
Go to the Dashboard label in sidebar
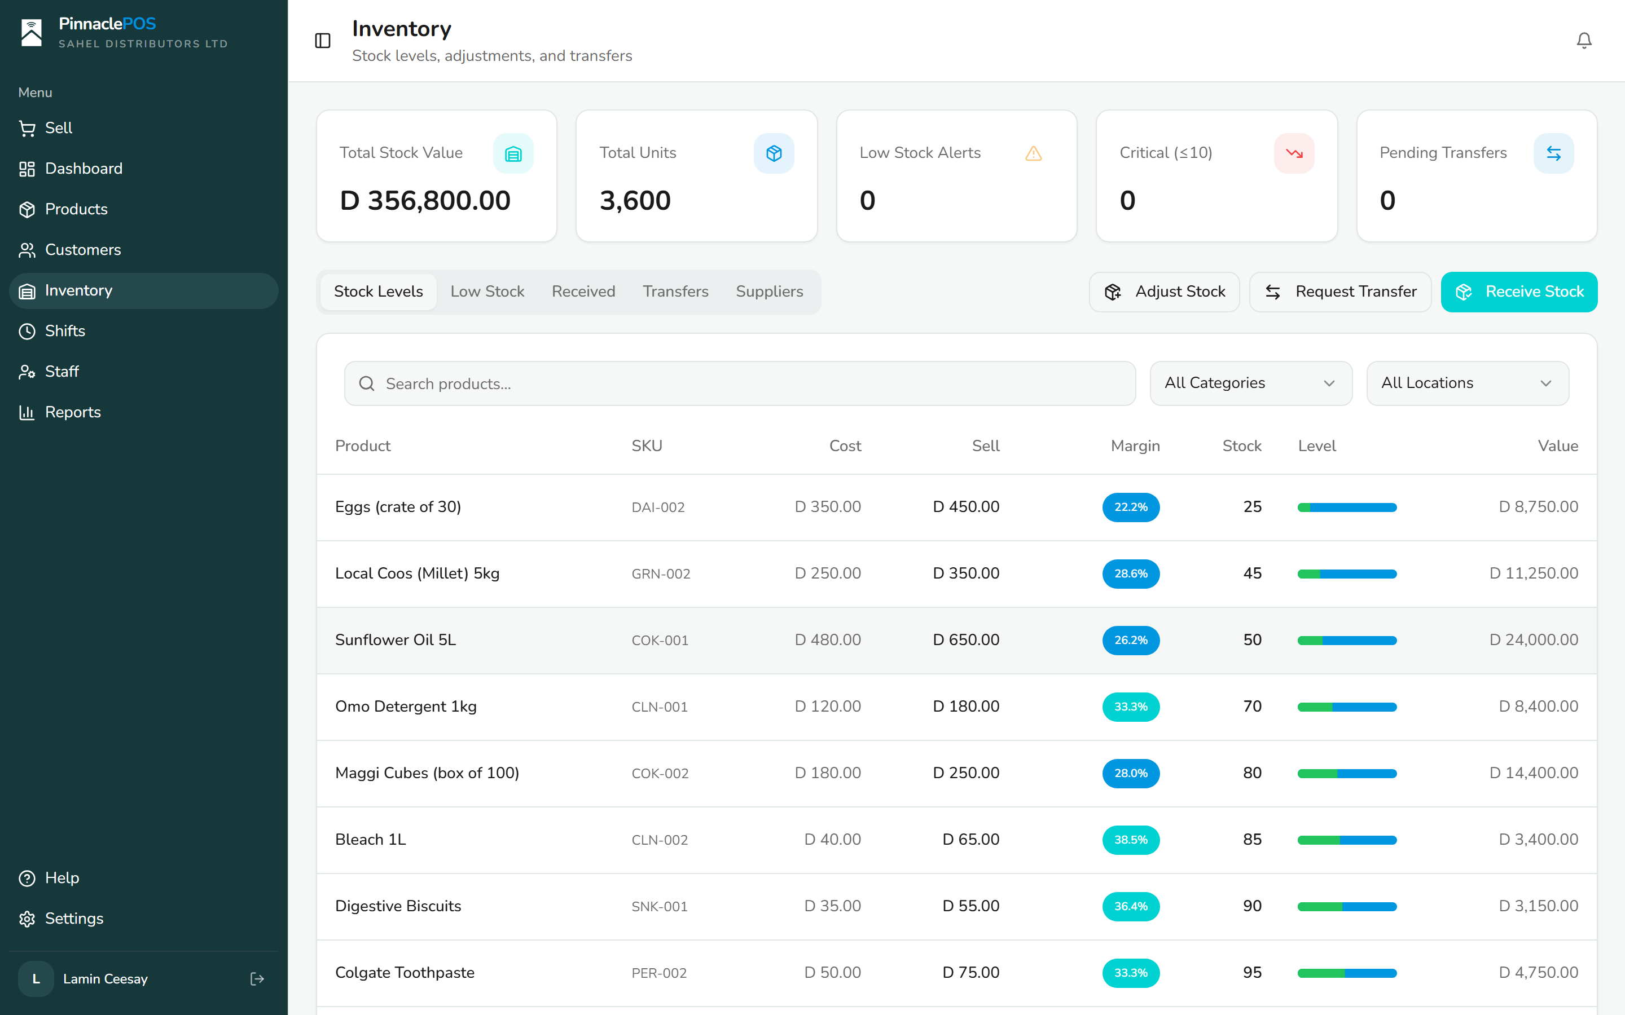coord(84,169)
